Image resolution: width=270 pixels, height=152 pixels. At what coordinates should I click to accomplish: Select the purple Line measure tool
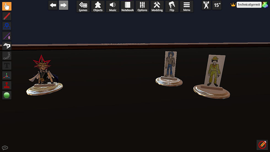pos(7,36)
